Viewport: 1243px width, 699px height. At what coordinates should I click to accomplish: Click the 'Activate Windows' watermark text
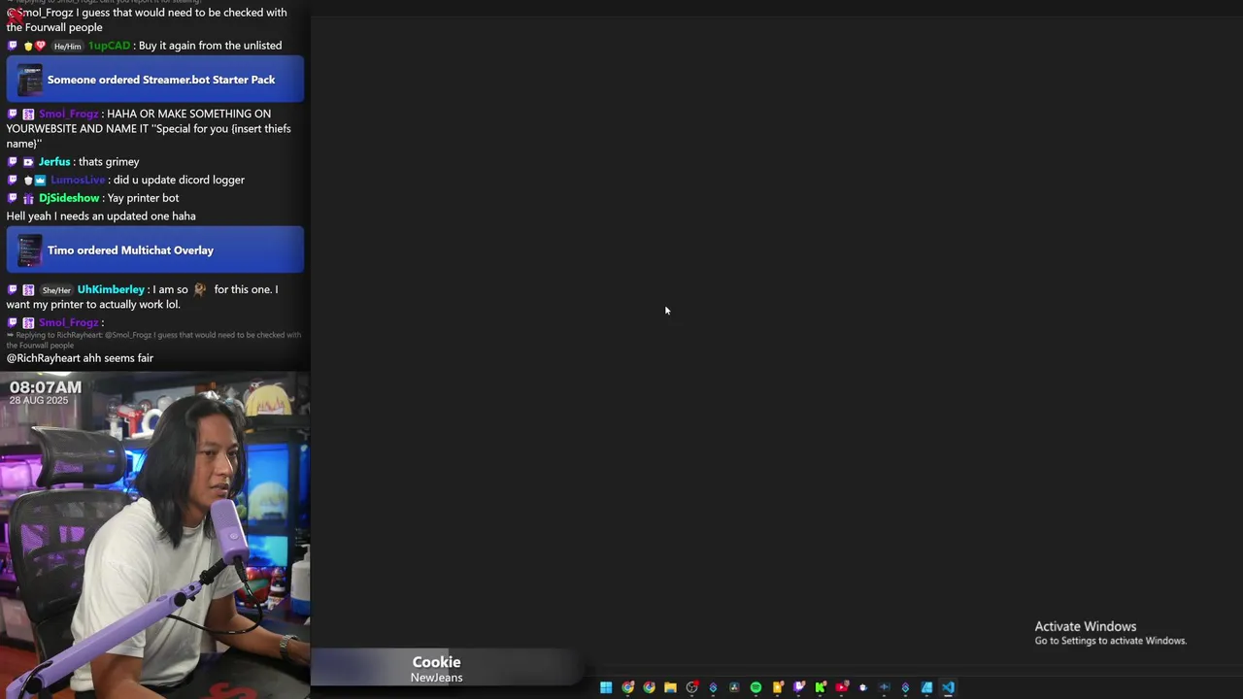pos(1085,627)
